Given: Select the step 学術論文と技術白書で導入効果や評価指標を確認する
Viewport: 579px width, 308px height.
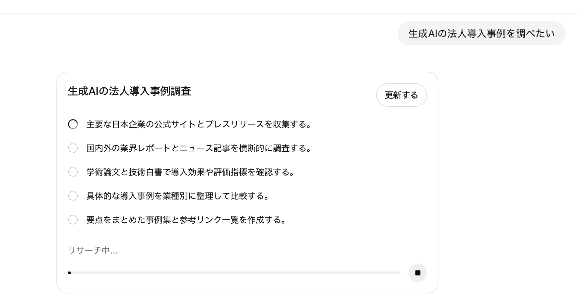Looking at the screenshot, I should pyautogui.click(x=190, y=172).
